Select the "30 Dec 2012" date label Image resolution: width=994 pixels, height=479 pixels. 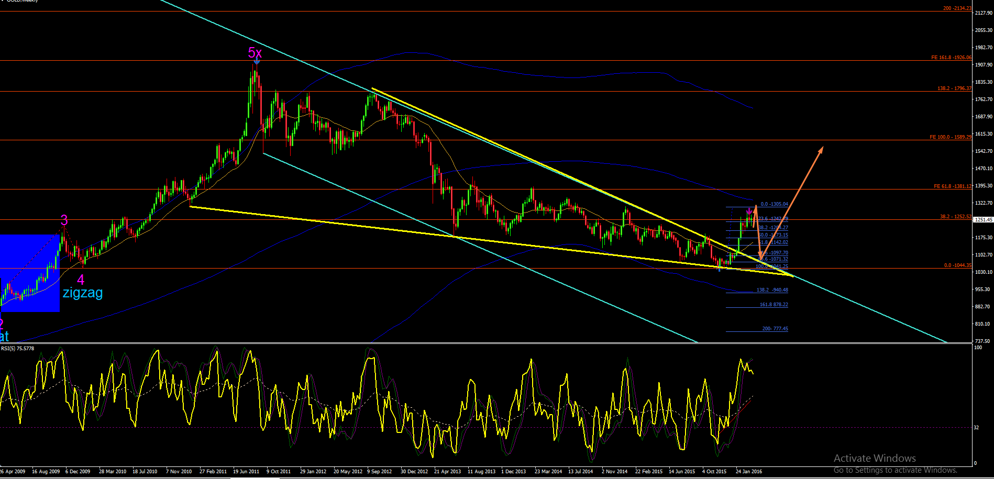pyautogui.click(x=414, y=472)
